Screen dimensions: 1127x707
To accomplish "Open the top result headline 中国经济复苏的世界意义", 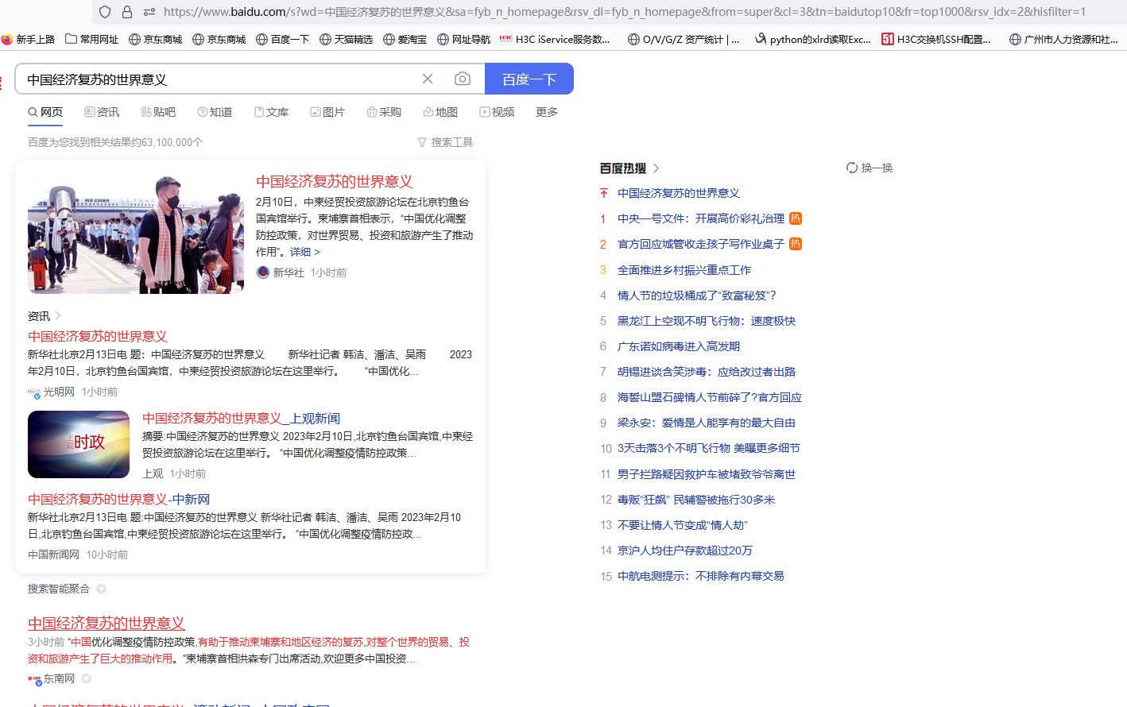I will (335, 182).
